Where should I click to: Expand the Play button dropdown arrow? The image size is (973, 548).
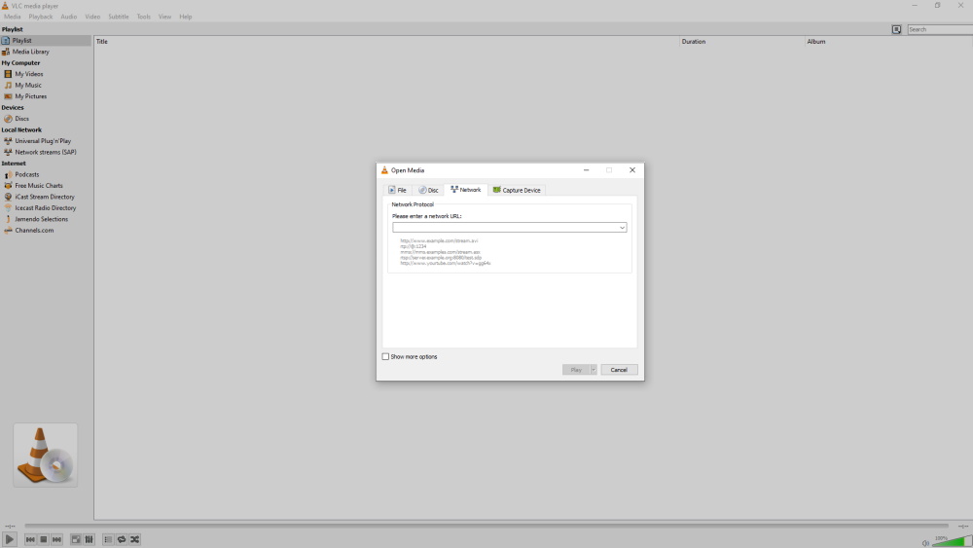[594, 370]
